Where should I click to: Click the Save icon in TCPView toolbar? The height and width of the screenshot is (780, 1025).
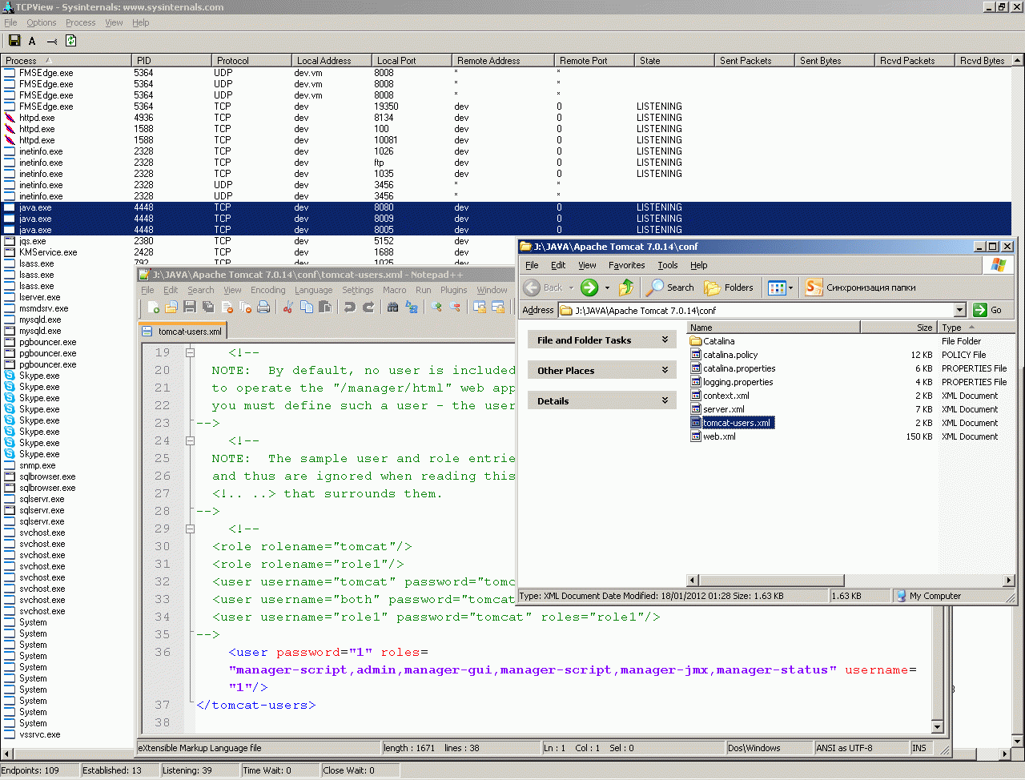click(14, 41)
